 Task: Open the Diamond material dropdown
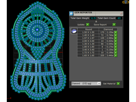point(99,84)
